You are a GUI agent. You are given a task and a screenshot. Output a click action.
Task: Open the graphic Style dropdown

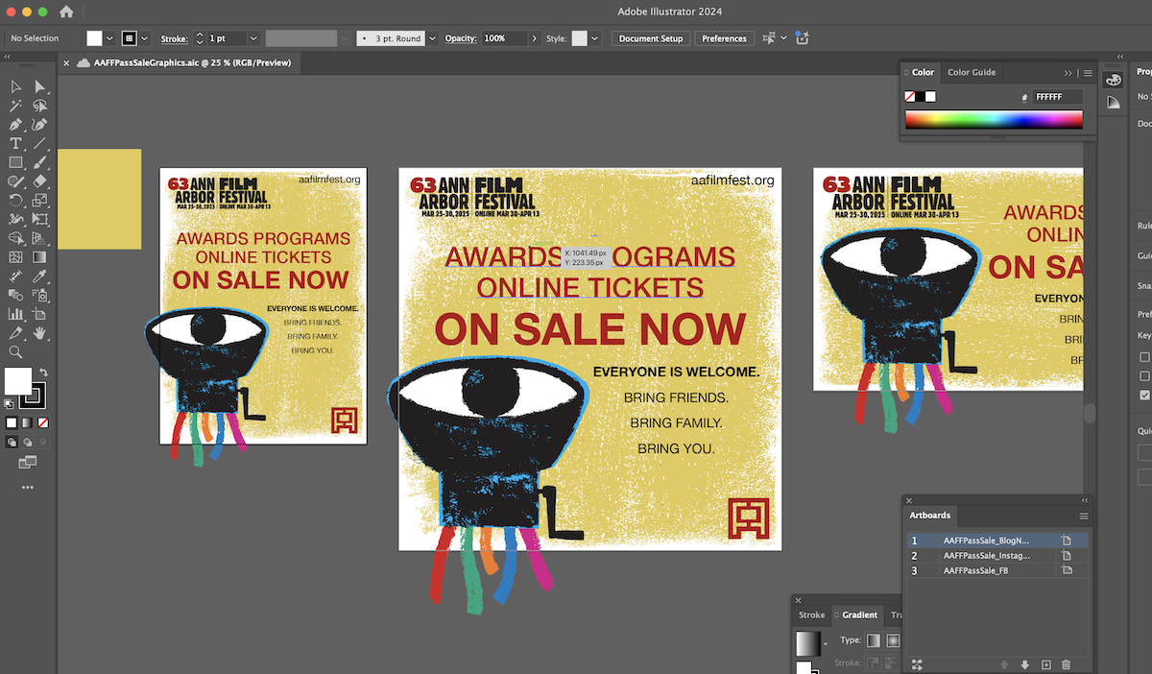pyautogui.click(x=595, y=38)
